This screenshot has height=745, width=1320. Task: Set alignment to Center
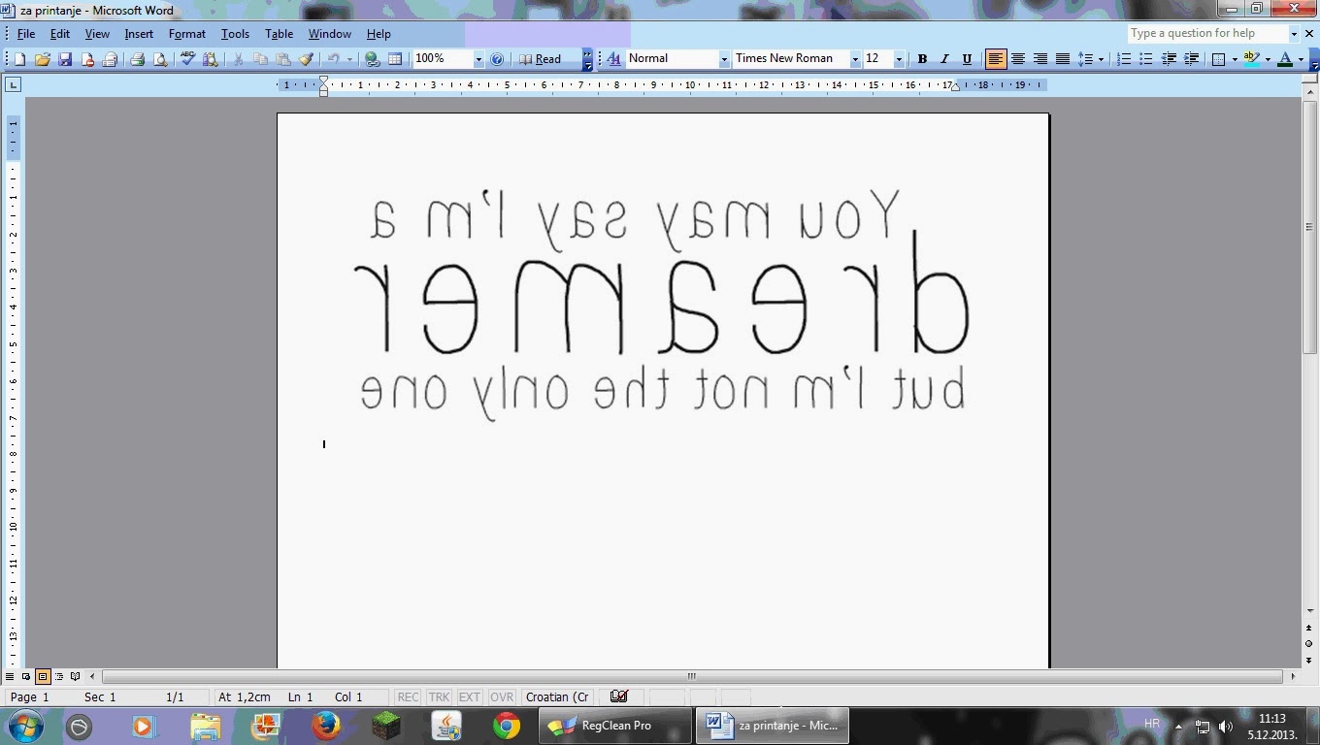click(1018, 59)
